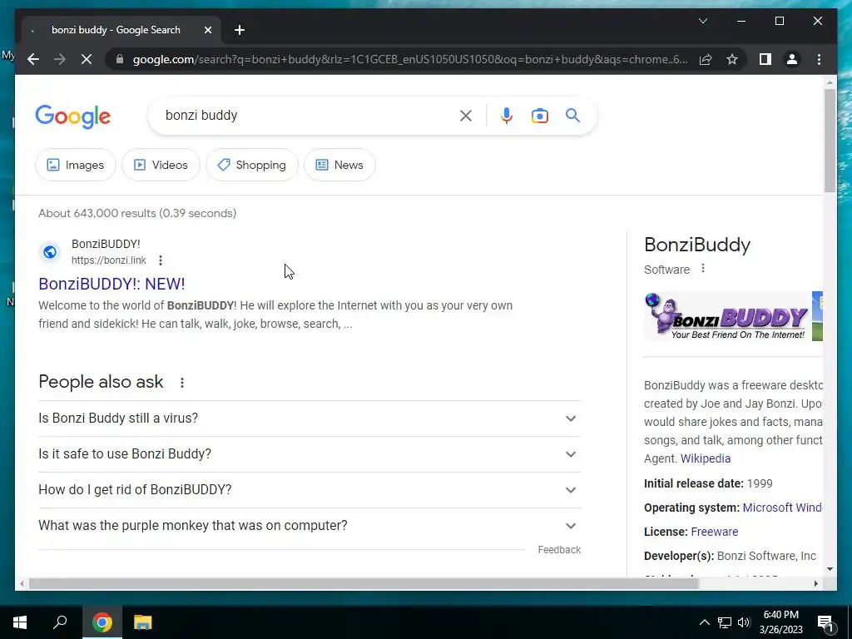Share this page from the address bar

(x=706, y=59)
